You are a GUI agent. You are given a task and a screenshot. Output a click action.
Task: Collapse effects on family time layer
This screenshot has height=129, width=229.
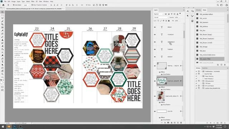[182, 81]
